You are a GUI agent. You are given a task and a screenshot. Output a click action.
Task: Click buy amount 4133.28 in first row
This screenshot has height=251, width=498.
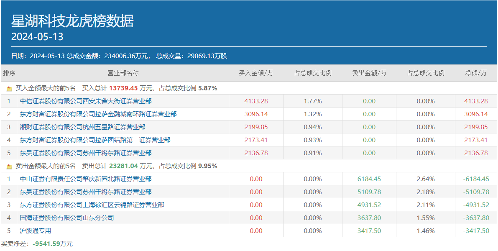pyautogui.click(x=256, y=101)
